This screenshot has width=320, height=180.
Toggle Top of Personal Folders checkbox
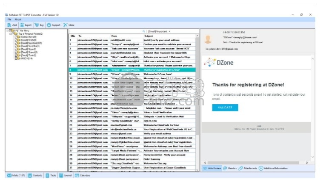[13, 34]
